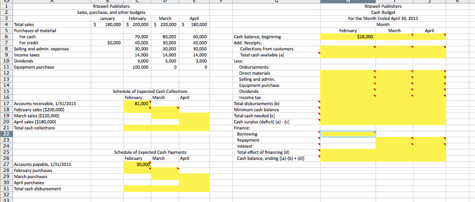Click 'February sales ($200,000)' label
Screen dimensions: 475x202
point(39,110)
